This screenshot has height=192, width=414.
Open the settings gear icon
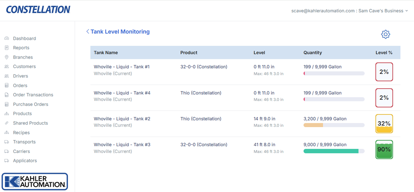pyautogui.click(x=385, y=34)
